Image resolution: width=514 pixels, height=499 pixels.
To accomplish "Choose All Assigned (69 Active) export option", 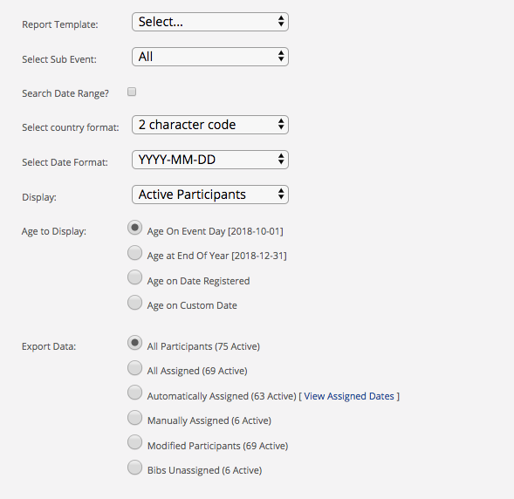I will (x=134, y=368).
